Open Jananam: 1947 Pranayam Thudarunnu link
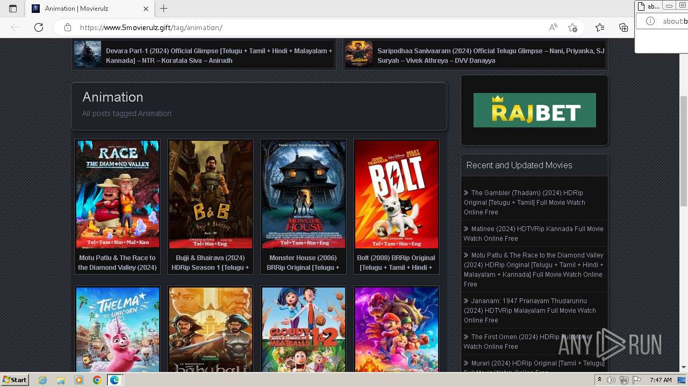This screenshot has width=688, height=387. pos(530,311)
